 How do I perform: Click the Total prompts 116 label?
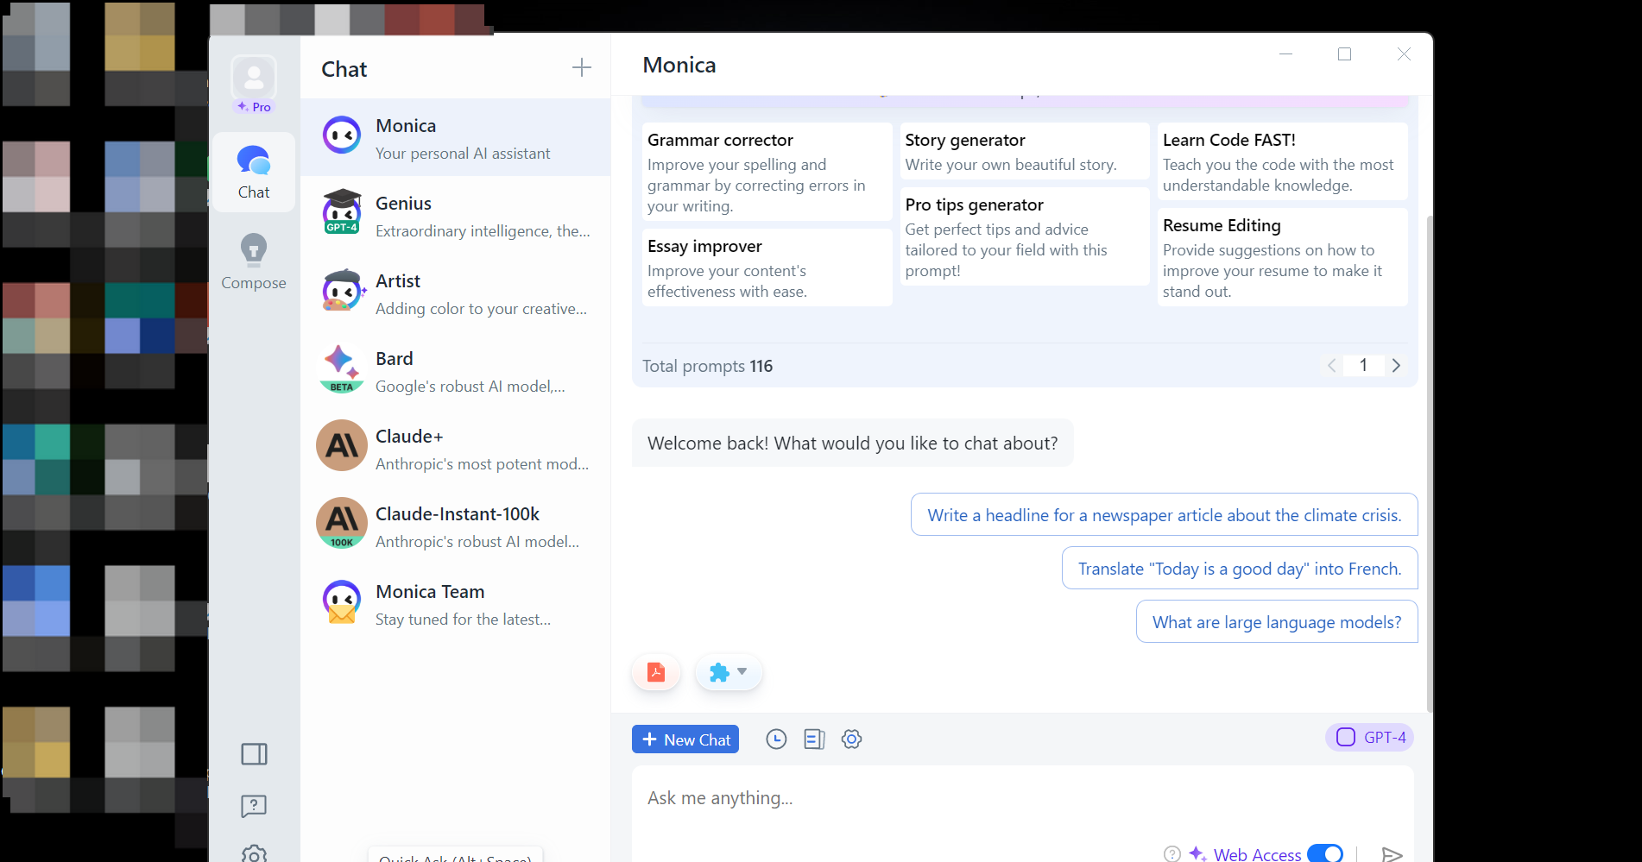click(707, 366)
